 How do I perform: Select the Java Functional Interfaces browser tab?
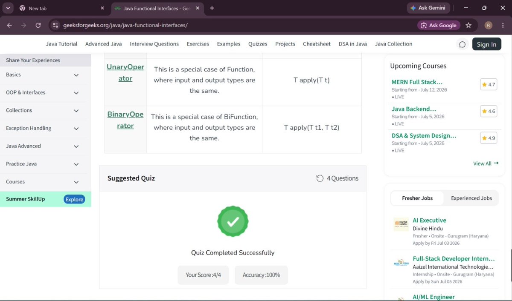[157, 8]
